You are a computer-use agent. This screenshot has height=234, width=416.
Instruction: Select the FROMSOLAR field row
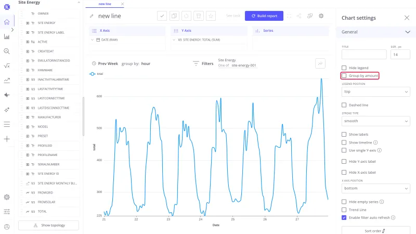[x=49, y=202]
